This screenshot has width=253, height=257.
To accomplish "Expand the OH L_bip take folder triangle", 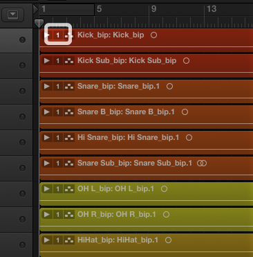I will pos(47,189).
